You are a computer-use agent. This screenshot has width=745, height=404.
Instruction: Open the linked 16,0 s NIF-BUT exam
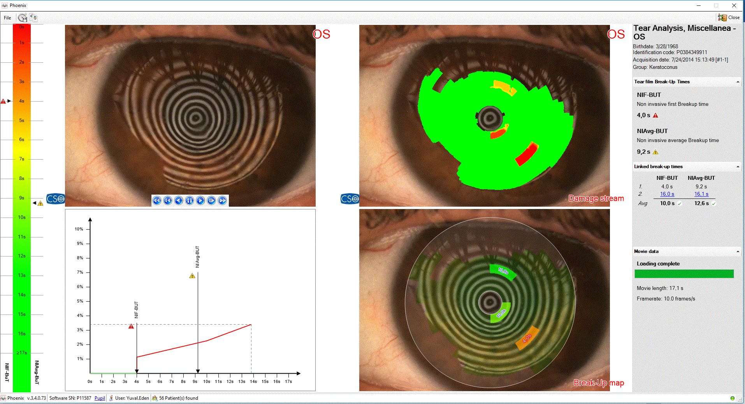pyautogui.click(x=667, y=194)
